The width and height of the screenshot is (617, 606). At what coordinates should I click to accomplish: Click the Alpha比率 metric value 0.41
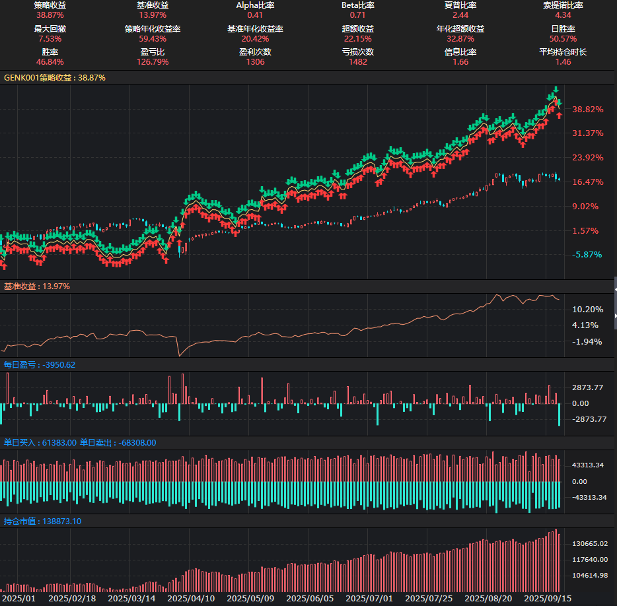click(x=255, y=15)
